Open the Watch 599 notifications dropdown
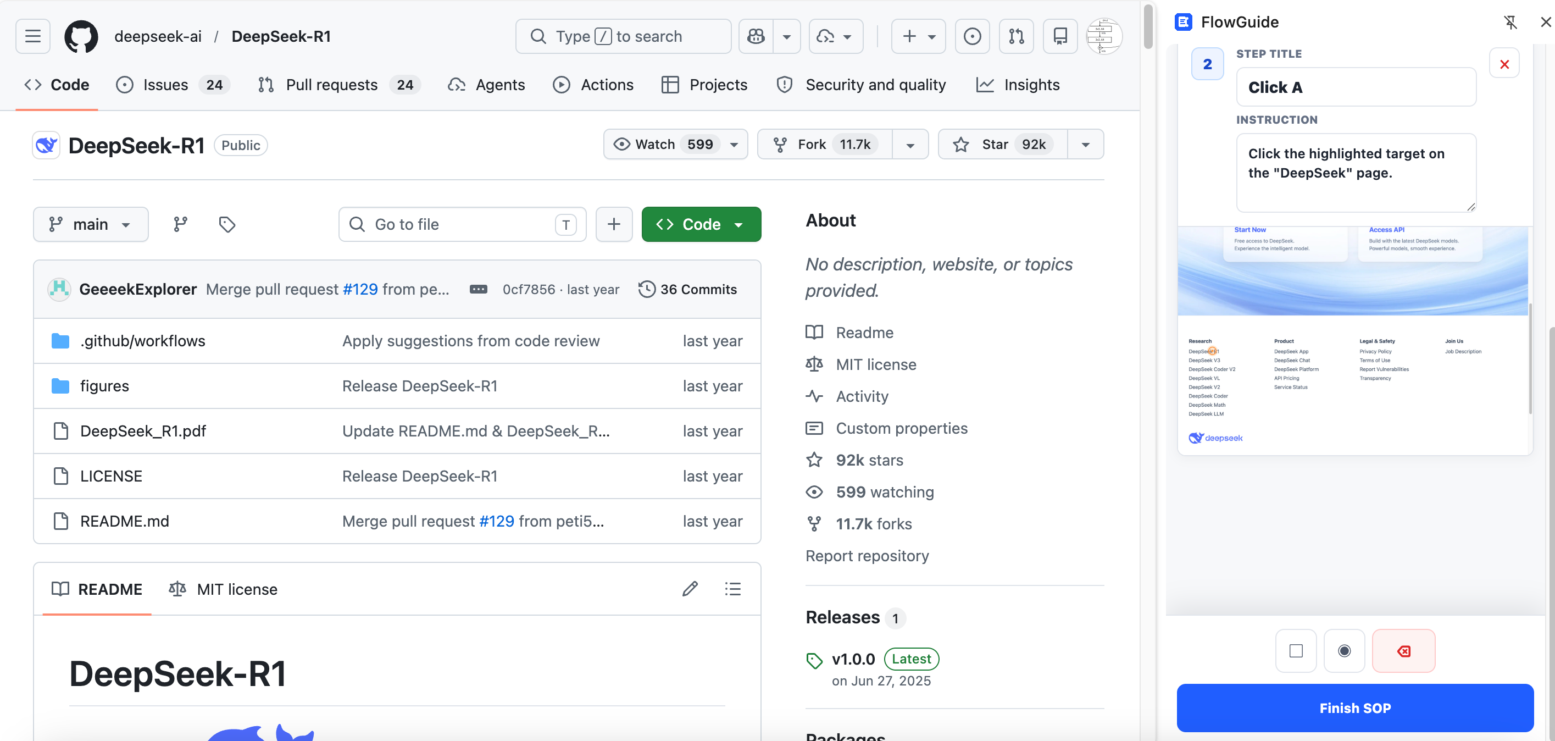The width and height of the screenshot is (1555, 741). 675,145
